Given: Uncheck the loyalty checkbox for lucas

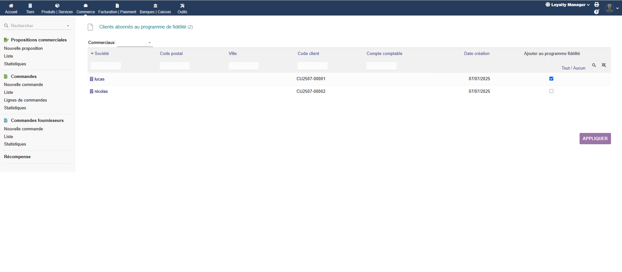Looking at the screenshot, I should pos(551,79).
